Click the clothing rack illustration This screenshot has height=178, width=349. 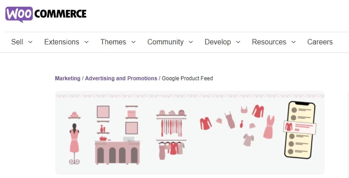pyautogui.click(x=171, y=135)
